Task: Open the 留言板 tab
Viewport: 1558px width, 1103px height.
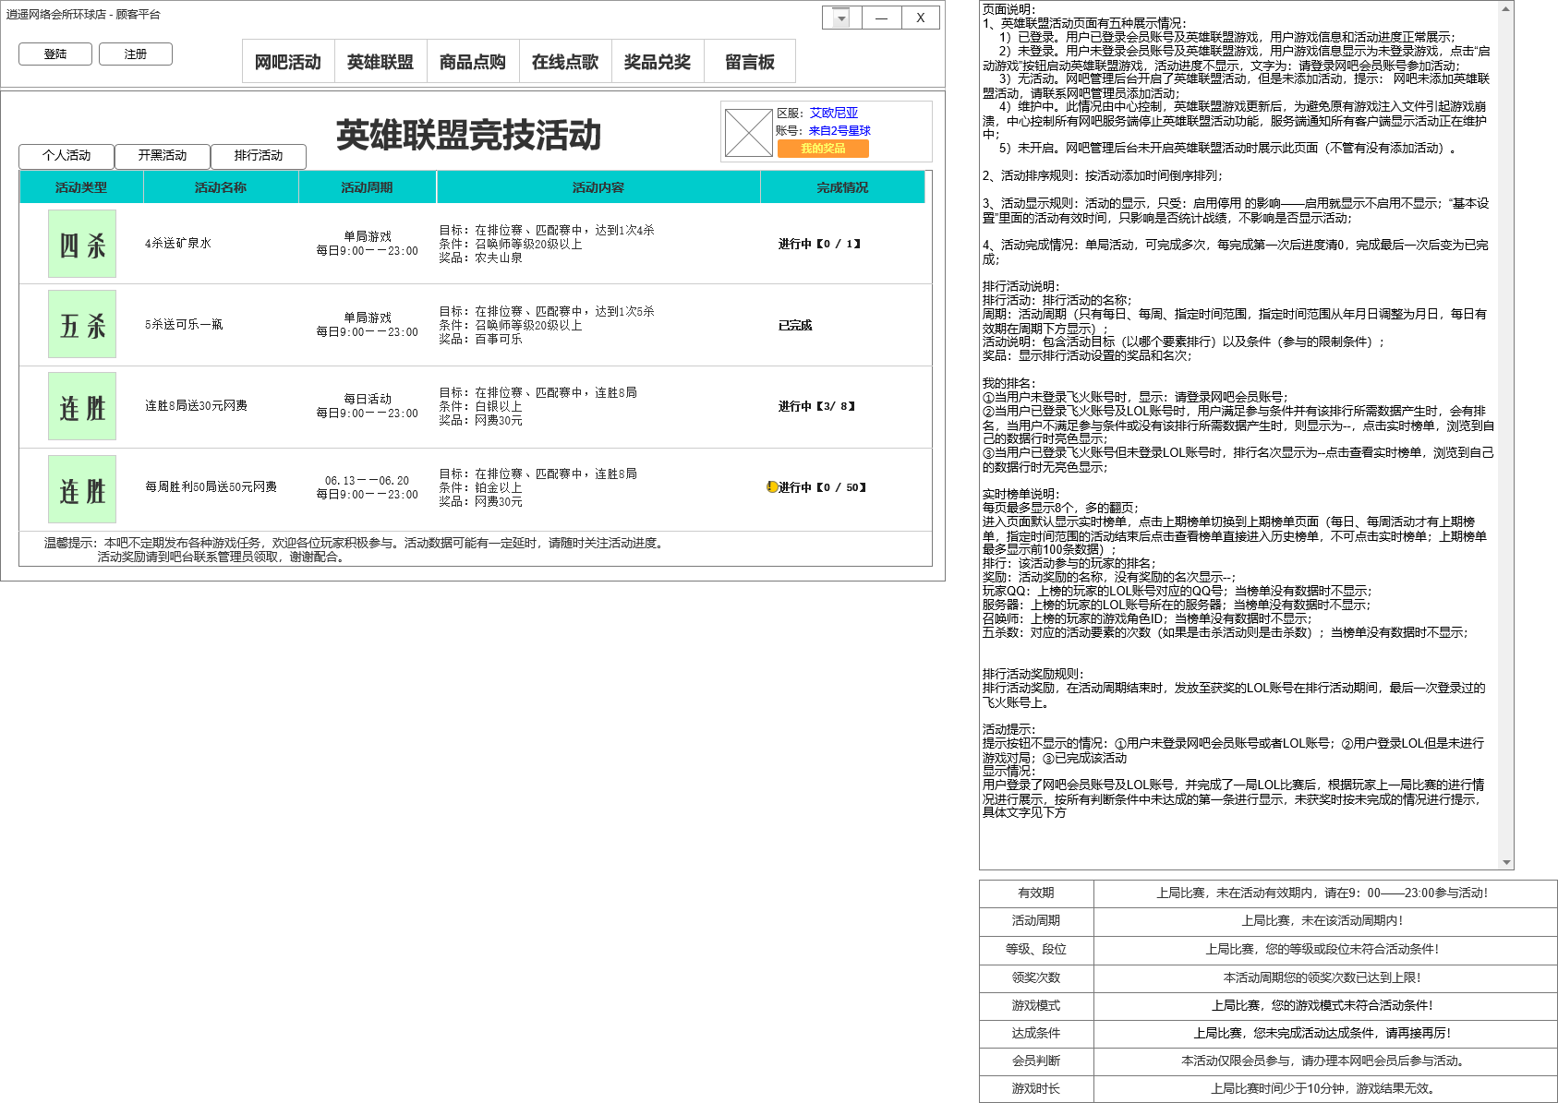Action: click(750, 62)
